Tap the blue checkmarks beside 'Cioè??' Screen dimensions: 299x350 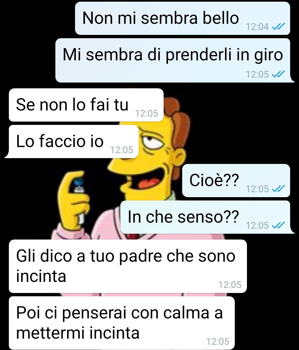[x=278, y=189]
